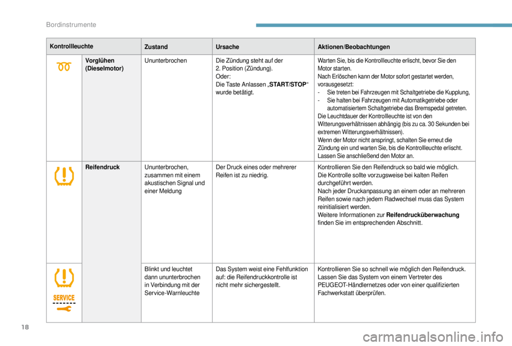512x346 pixels.
Task: Click the bold Reifendrucküberwachung reference
Action: click(422, 215)
